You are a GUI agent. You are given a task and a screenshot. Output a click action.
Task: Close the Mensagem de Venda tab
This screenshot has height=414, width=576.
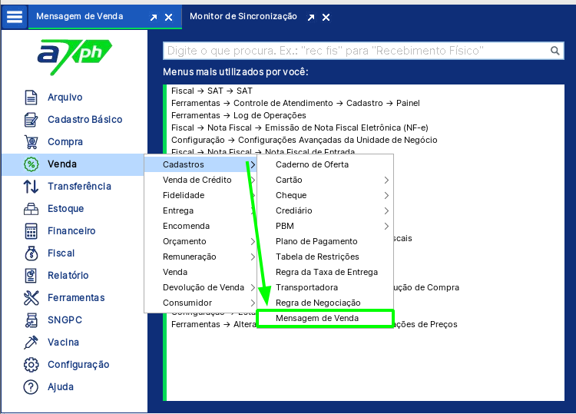169,17
